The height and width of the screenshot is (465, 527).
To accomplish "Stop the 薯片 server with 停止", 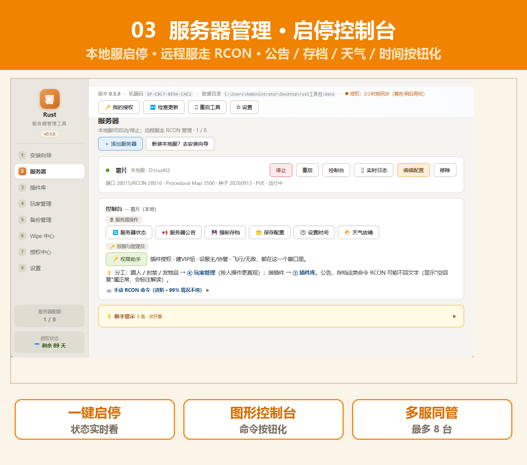I will tap(281, 170).
